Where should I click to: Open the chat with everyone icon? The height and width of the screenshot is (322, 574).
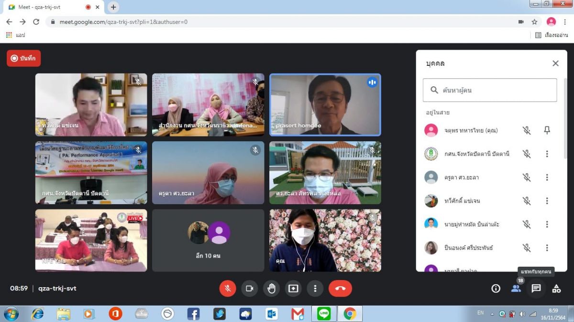536,289
